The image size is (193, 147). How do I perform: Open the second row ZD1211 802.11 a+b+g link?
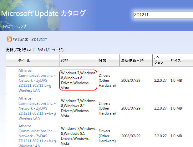point(37,108)
